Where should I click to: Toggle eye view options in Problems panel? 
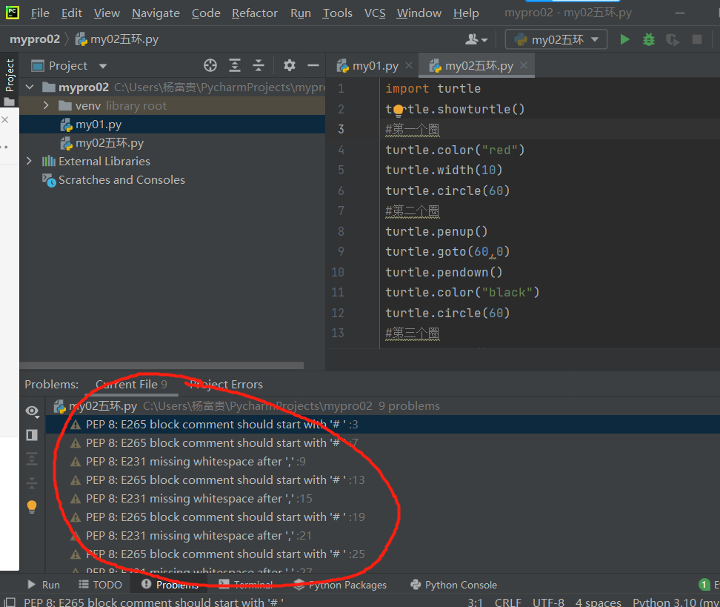point(32,411)
